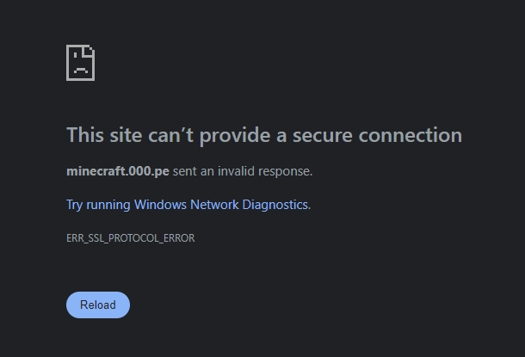This screenshot has width=525, height=357.
Task: Click the sad page error icon
Action: click(80, 63)
